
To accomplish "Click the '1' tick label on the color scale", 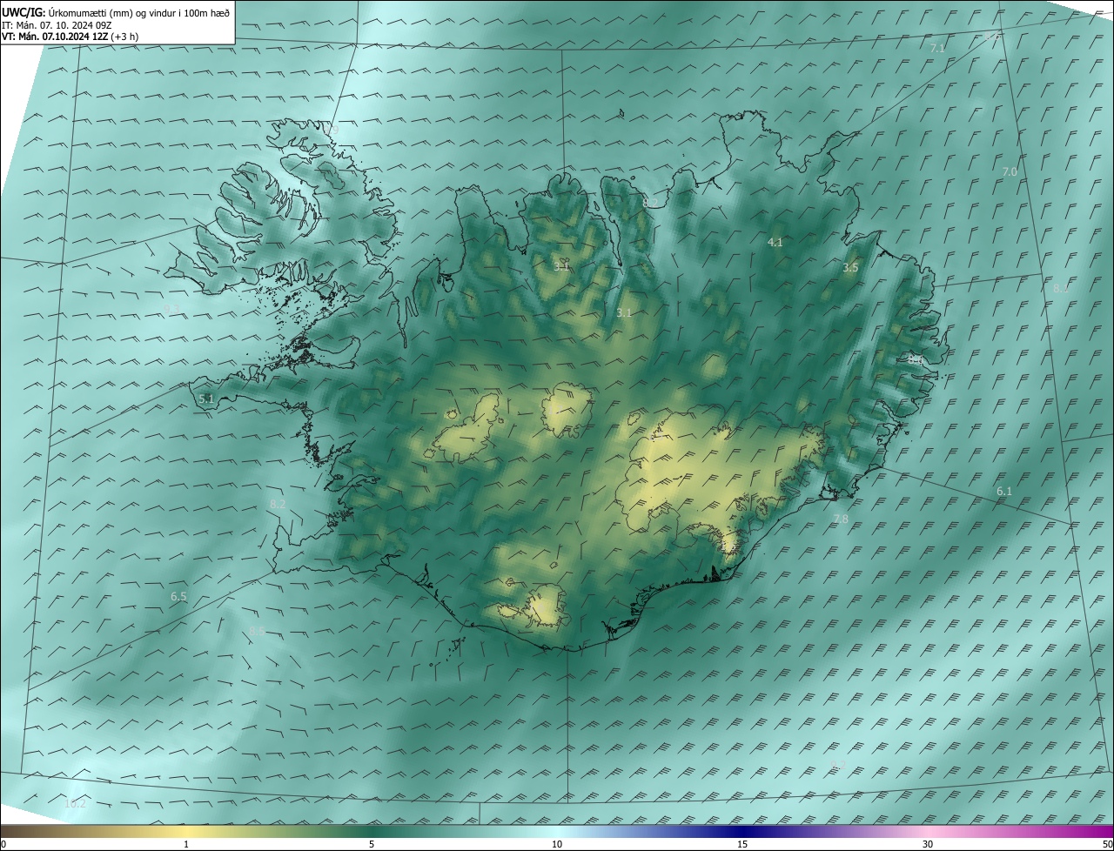I will (186, 844).
